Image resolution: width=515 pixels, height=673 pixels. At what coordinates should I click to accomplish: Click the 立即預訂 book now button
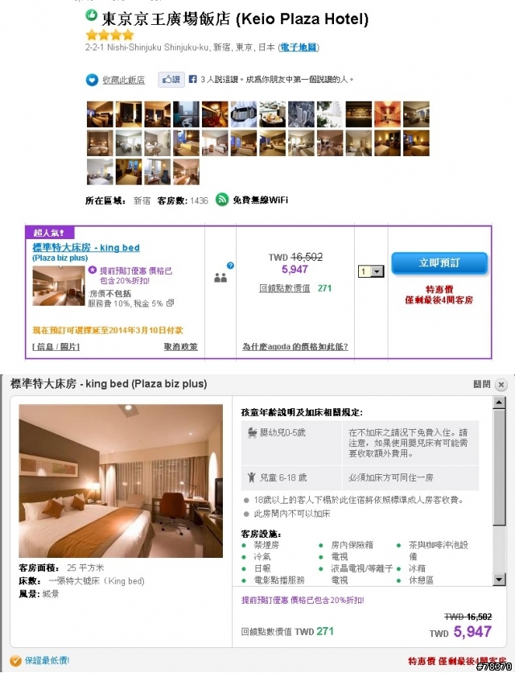coord(439,263)
